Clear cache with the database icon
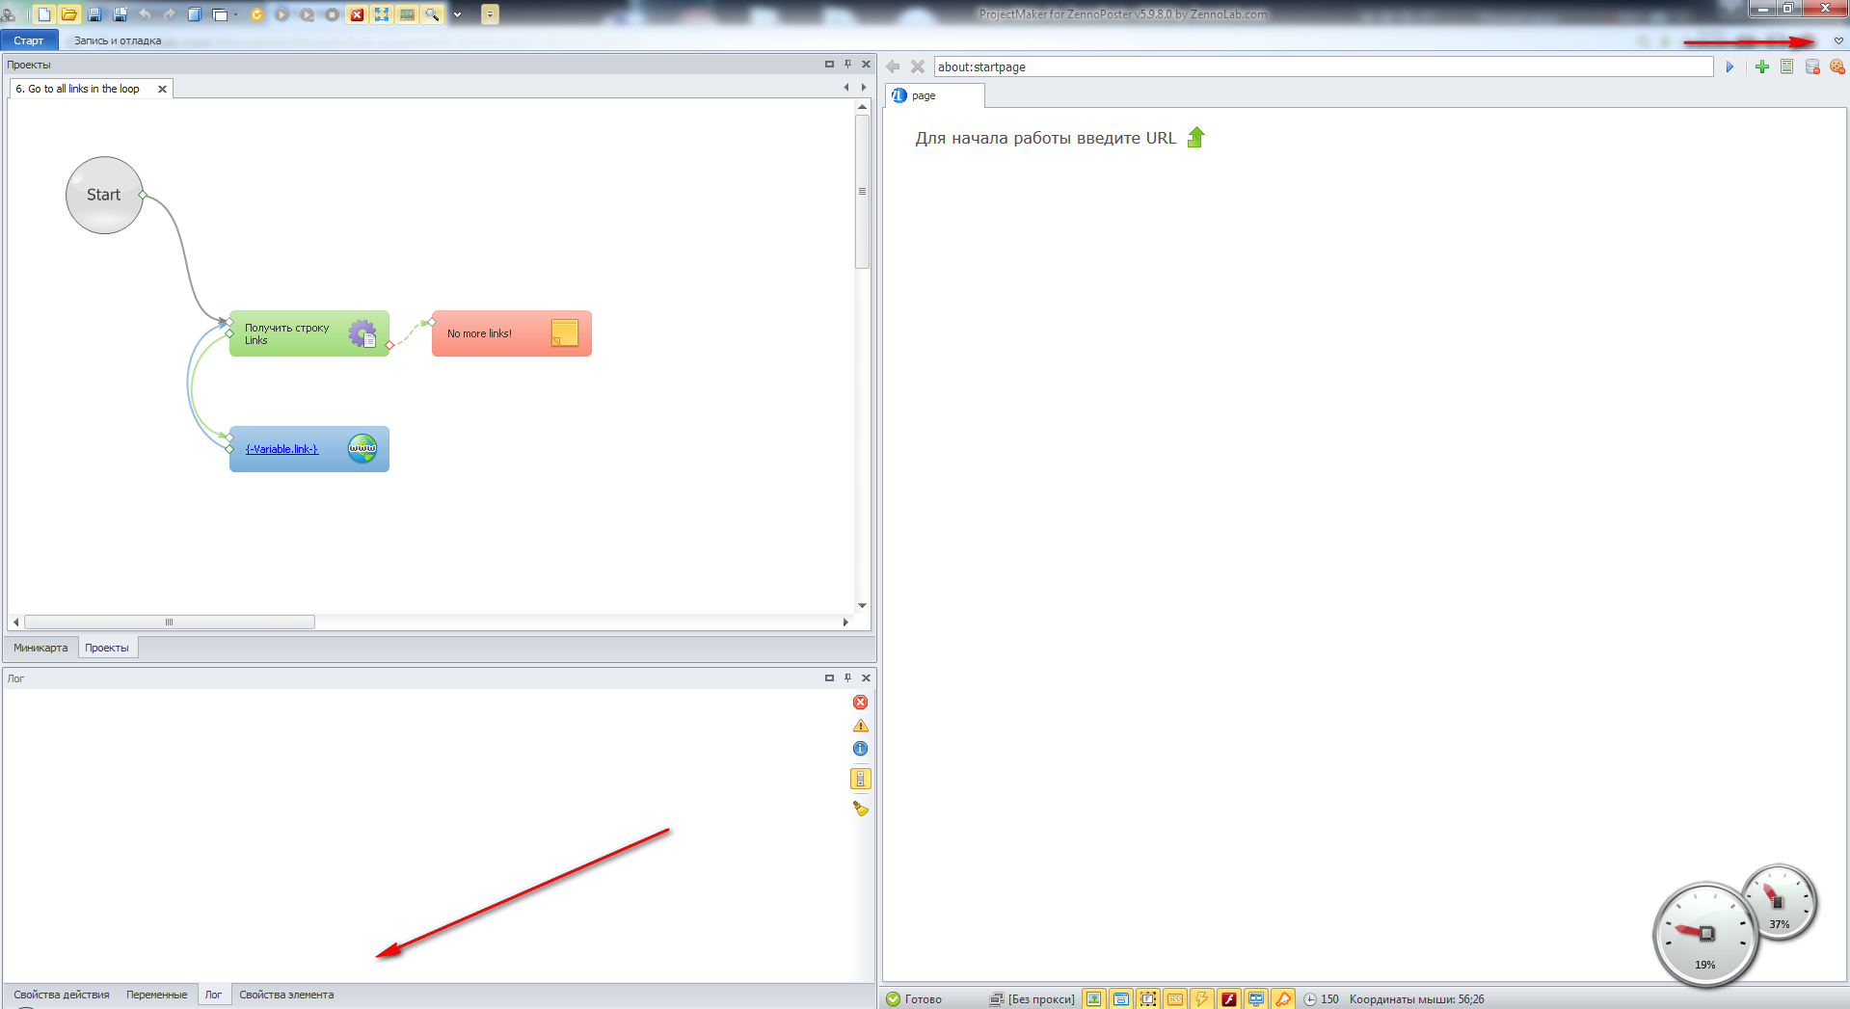The height and width of the screenshot is (1009, 1850). tap(1812, 66)
